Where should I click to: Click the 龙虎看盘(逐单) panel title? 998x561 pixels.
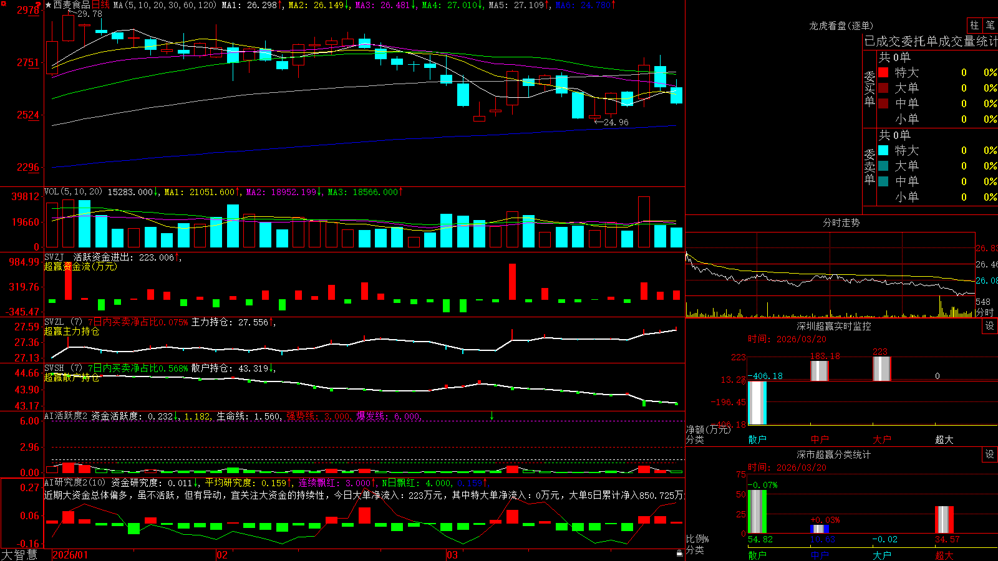click(x=841, y=26)
